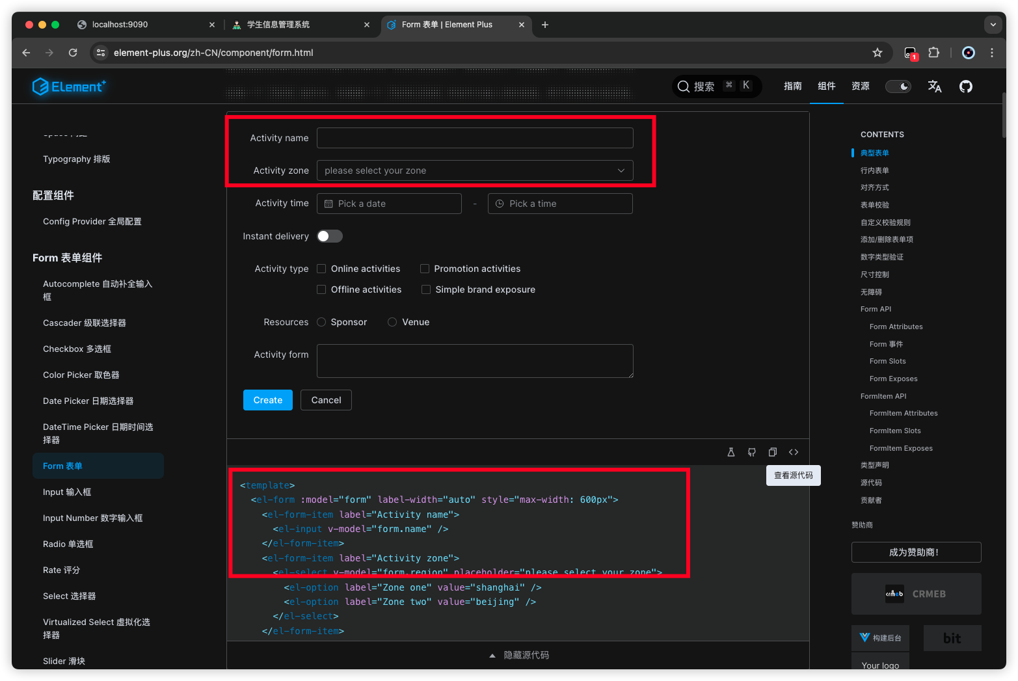This screenshot has width=1018, height=681.
Task: Click the Create button
Action: 268,400
